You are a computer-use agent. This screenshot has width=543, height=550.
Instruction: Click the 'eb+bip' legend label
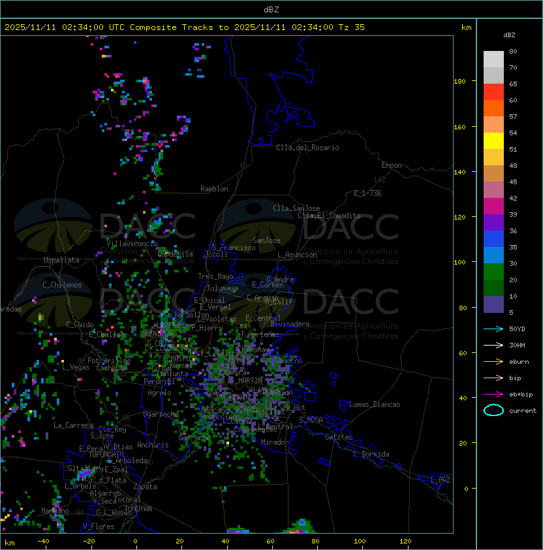pyautogui.click(x=521, y=395)
